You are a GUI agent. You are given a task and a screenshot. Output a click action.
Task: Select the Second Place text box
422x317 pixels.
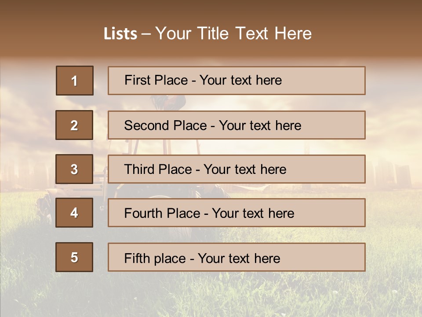point(236,125)
